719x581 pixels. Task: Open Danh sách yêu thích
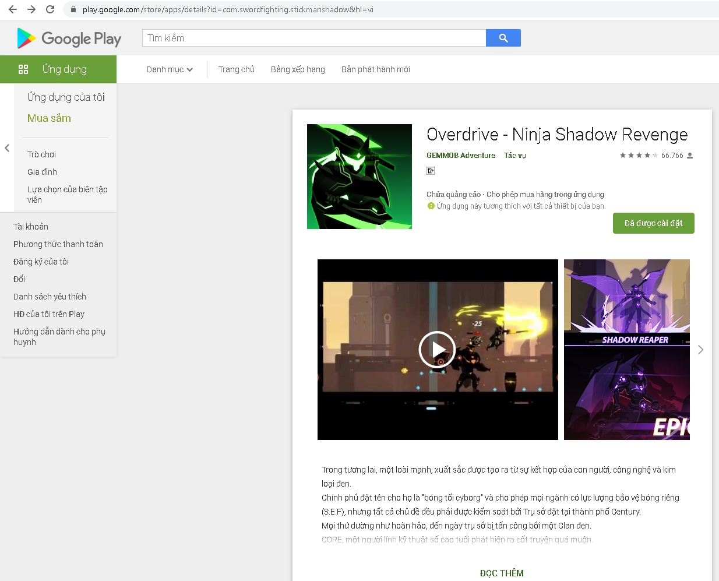(x=50, y=297)
